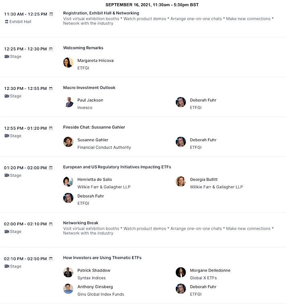Click calendar icon beside 02:00 PM Networking Break
290x305 pixels.
(x=51, y=224)
